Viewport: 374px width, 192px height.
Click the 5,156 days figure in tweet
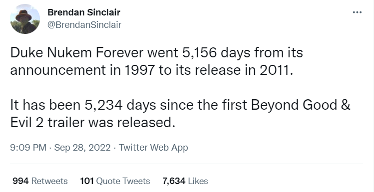(216, 53)
